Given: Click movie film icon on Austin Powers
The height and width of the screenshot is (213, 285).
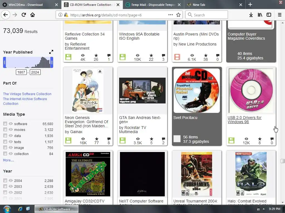Looking at the screenshot, I should tap(177, 57).
